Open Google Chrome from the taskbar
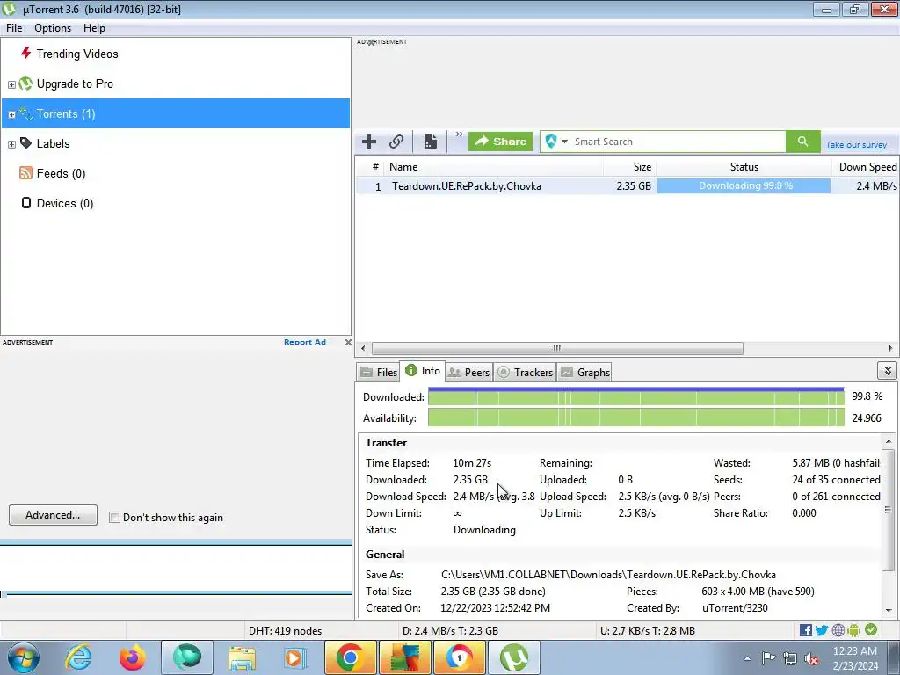The width and height of the screenshot is (900, 675). tap(350, 657)
